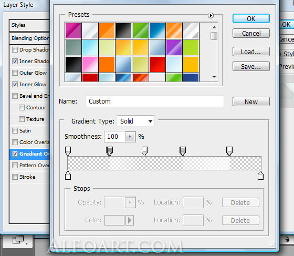Click the new layer set icon at bottom-left
Image resolution: width=294 pixels, height=256 pixels.
tap(18, 240)
